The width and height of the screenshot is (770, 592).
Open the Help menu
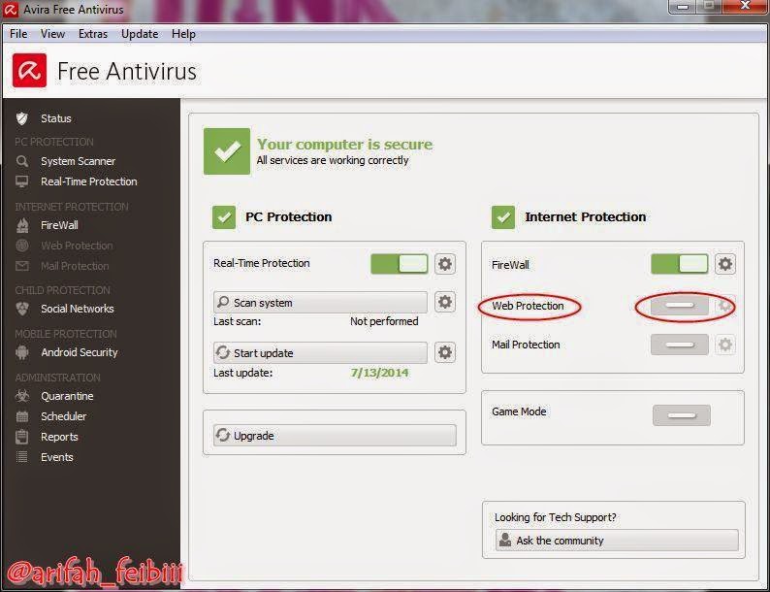[183, 34]
